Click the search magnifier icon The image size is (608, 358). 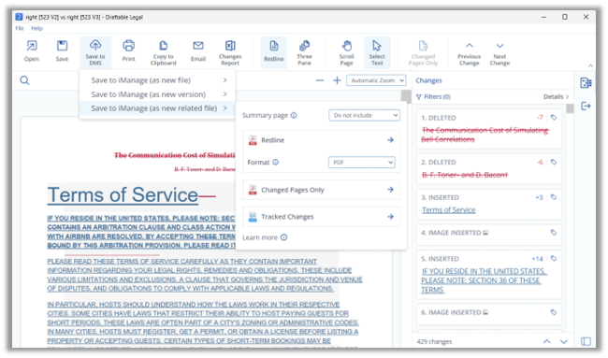25,80
